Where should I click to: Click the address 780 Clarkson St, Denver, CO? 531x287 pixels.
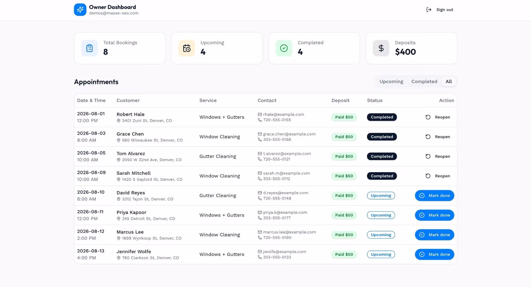pos(150,258)
